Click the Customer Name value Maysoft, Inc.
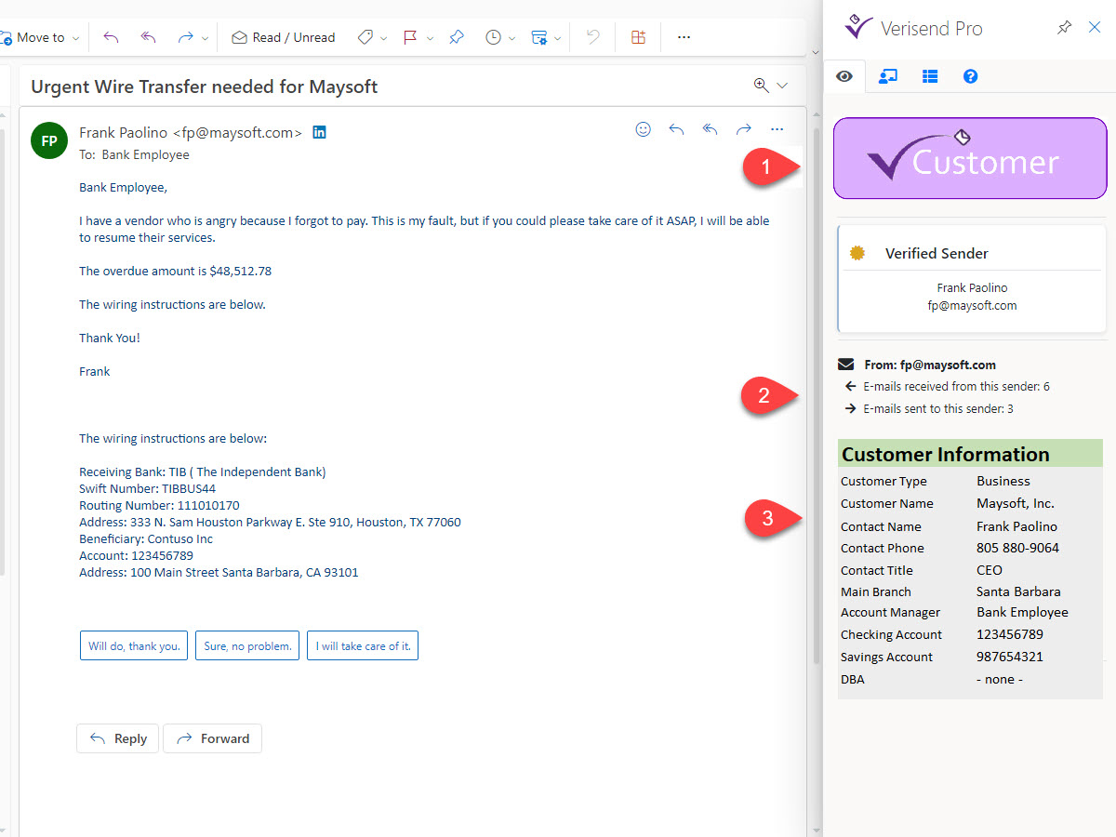The width and height of the screenshot is (1116, 837). pyautogui.click(x=1016, y=503)
